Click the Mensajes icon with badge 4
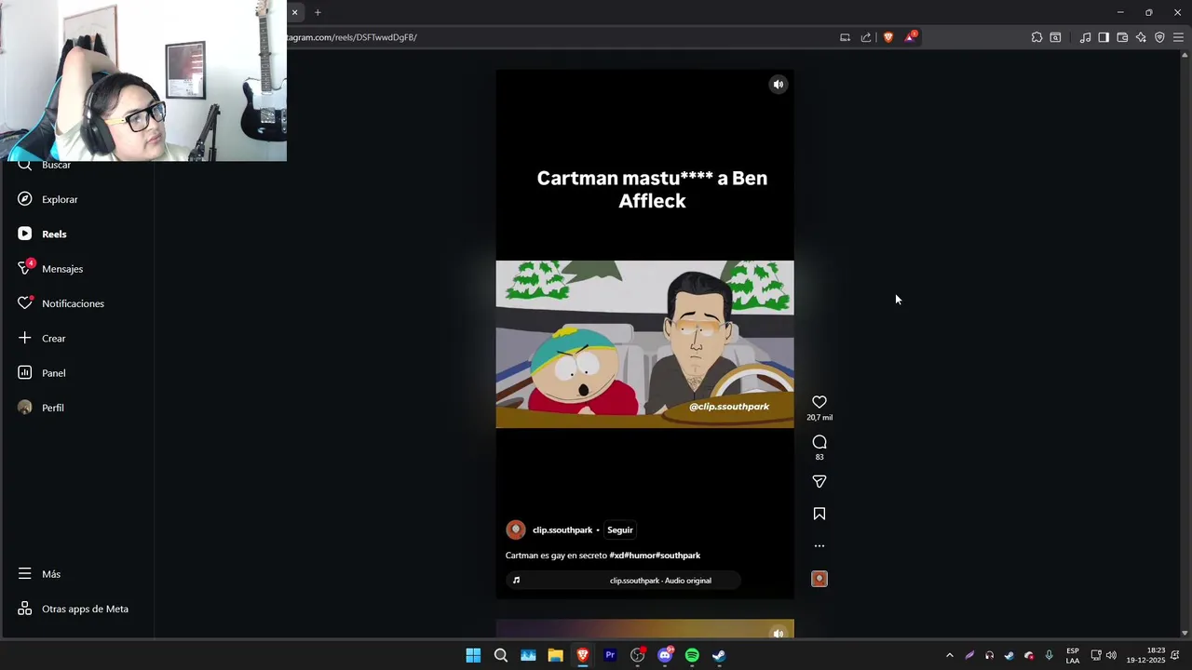Viewport: 1192px width, 670px height. [25, 269]
